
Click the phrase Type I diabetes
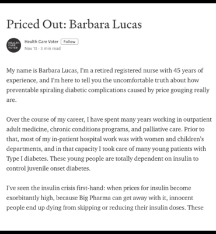click(x=27, y=159)
